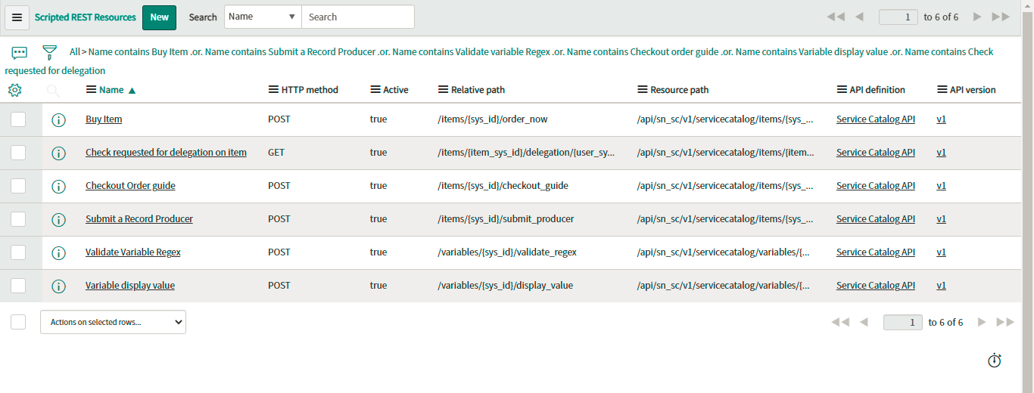
Task: Open the Service Catalog API link for Buy Item
Action: click(876, 119)
